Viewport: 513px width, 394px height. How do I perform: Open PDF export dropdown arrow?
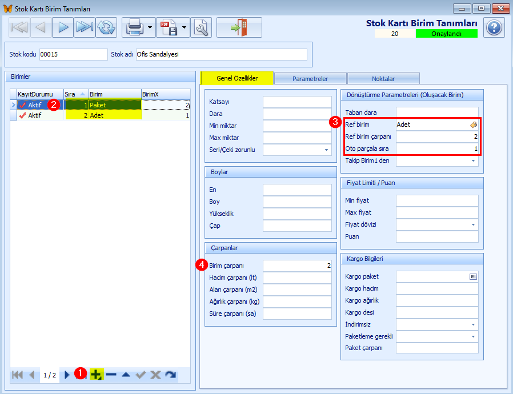184,27
